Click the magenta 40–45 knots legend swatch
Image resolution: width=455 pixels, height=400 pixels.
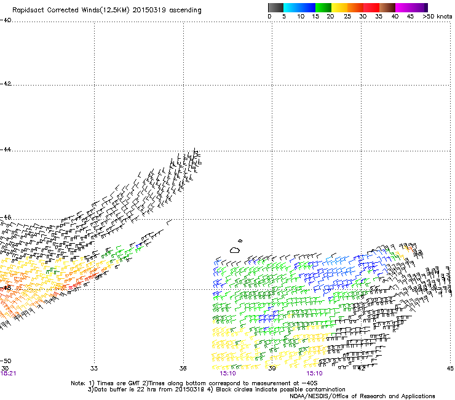403,7
